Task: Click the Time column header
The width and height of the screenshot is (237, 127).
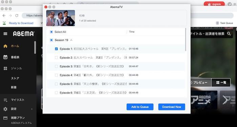Action: click(132, 32)
